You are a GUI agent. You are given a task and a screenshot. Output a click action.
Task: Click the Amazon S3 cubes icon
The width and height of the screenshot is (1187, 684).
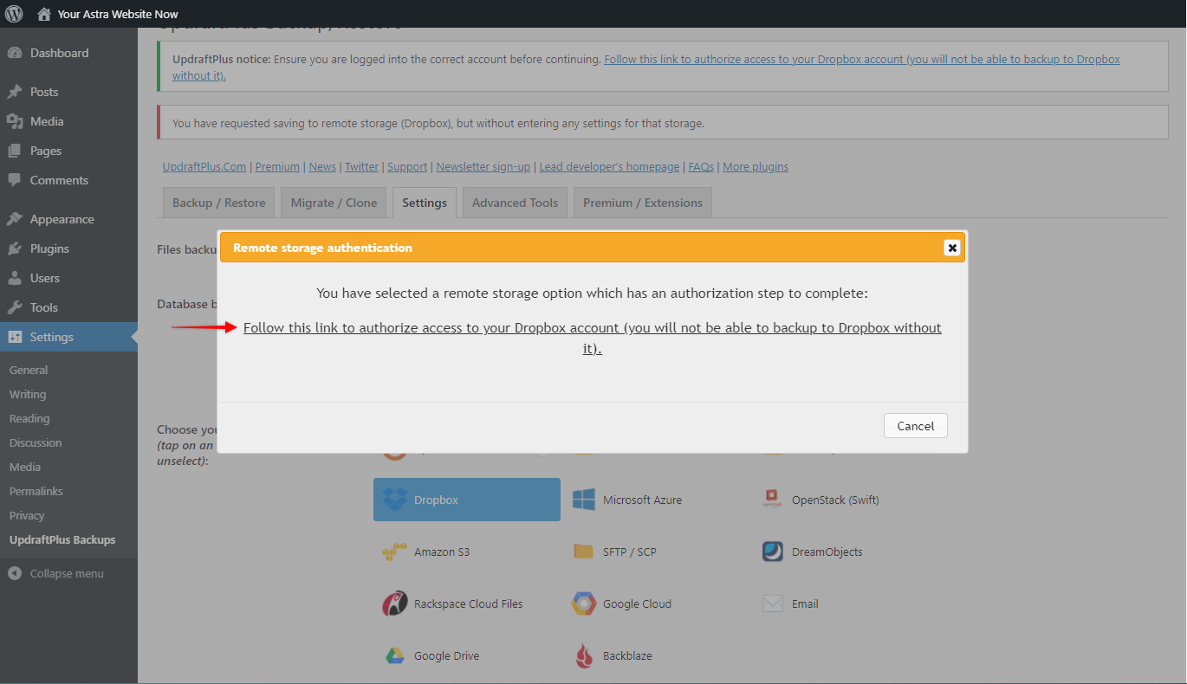(395, 552)
